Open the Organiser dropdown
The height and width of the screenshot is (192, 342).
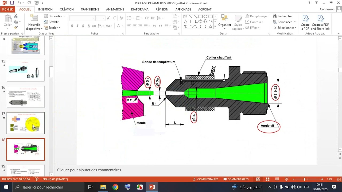(225, 22)
